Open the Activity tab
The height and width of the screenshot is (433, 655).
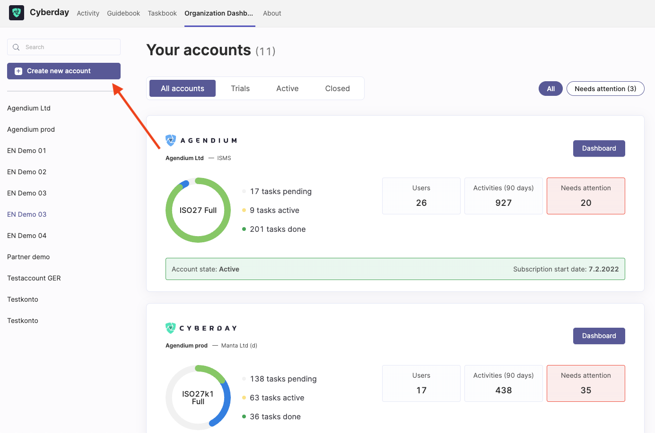[x=88, y=13]
